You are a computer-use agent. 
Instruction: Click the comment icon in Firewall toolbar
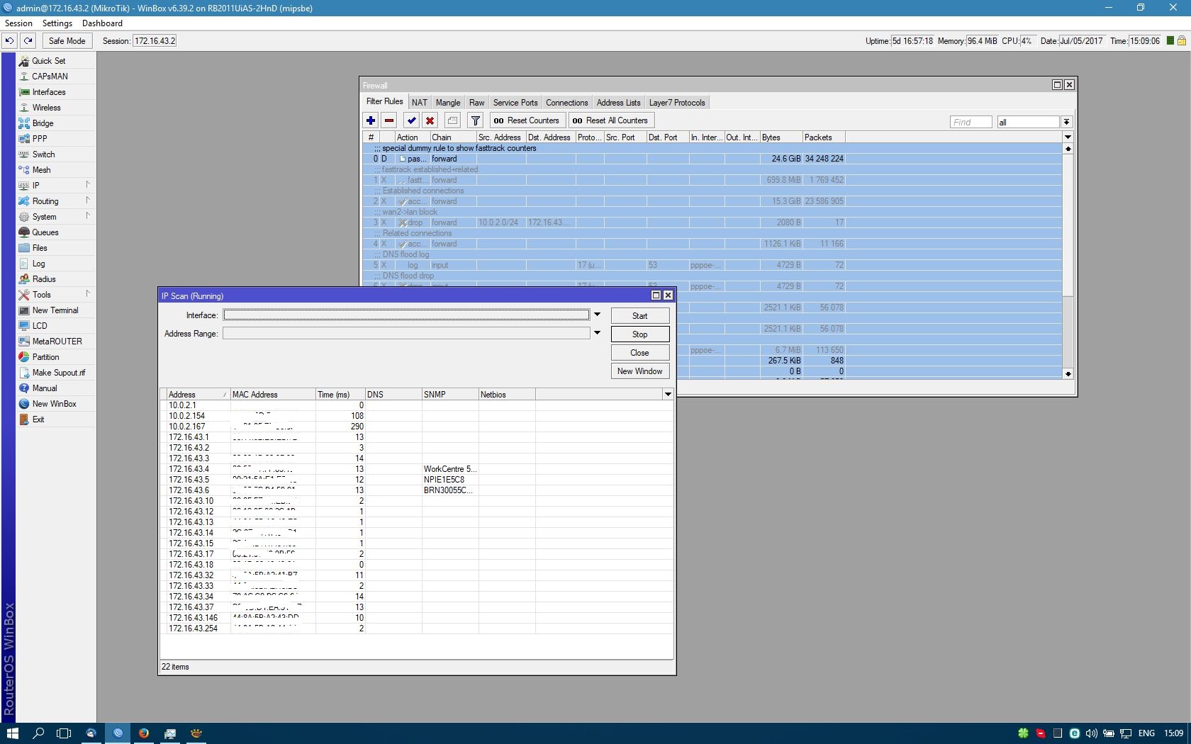click(453, 120)
